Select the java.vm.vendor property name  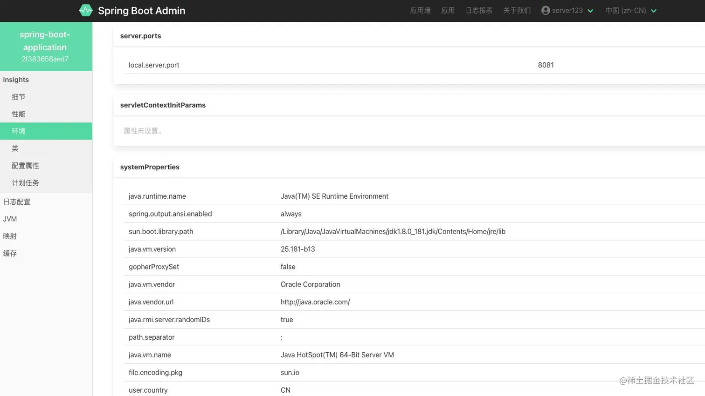(152, 285)
